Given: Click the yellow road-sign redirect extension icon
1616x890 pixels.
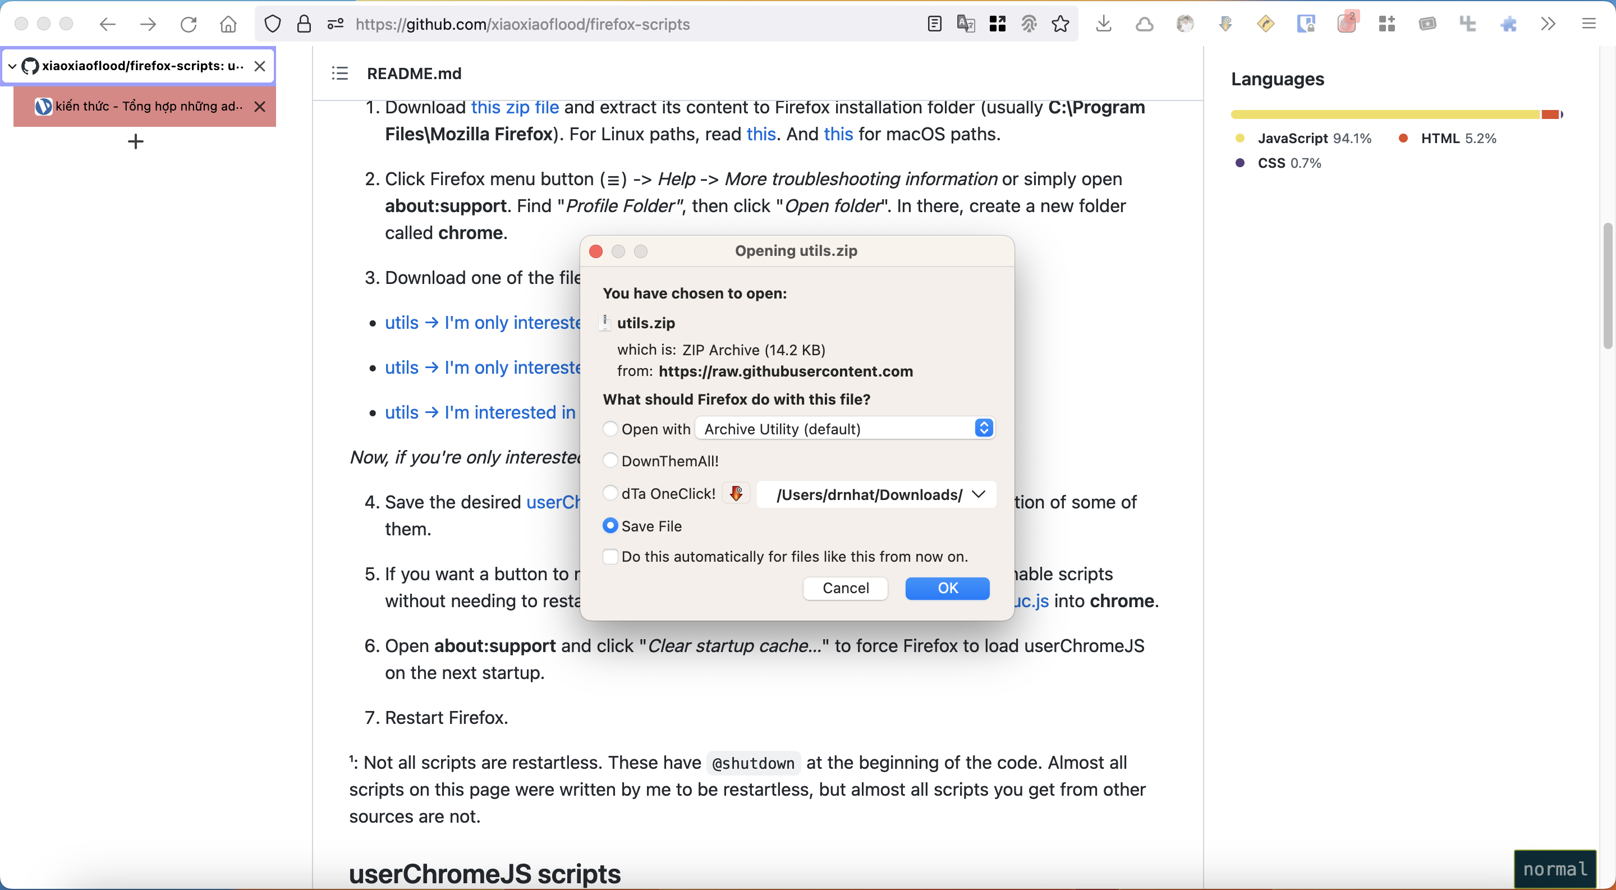Looking at the screenshot, I should (1265, 24).
